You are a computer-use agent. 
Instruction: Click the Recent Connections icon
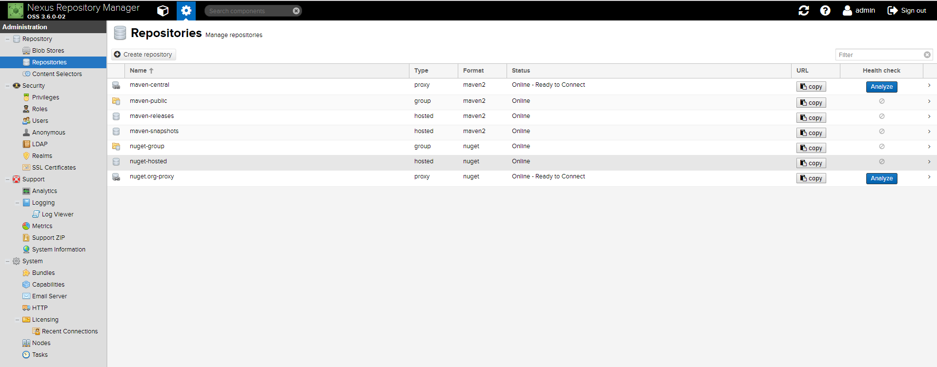pos(36,331)
